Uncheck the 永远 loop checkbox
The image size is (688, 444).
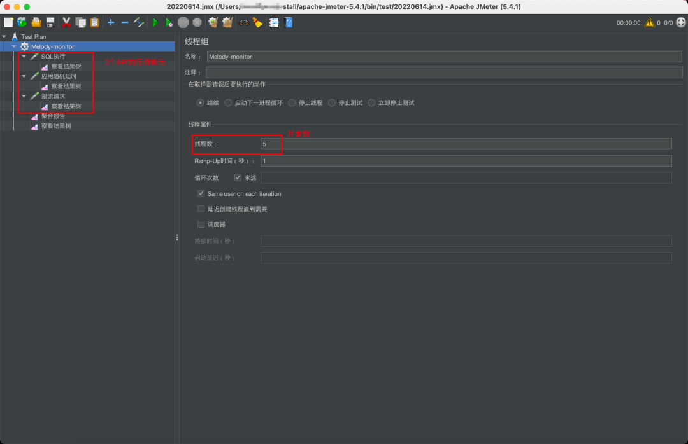pyautogui.click(x=238, y=177)
